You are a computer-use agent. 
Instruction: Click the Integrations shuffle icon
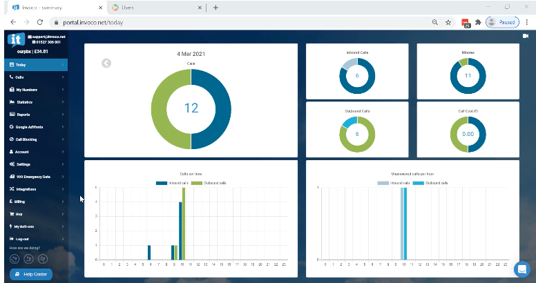pyautogui.click(x=12, y=189)
